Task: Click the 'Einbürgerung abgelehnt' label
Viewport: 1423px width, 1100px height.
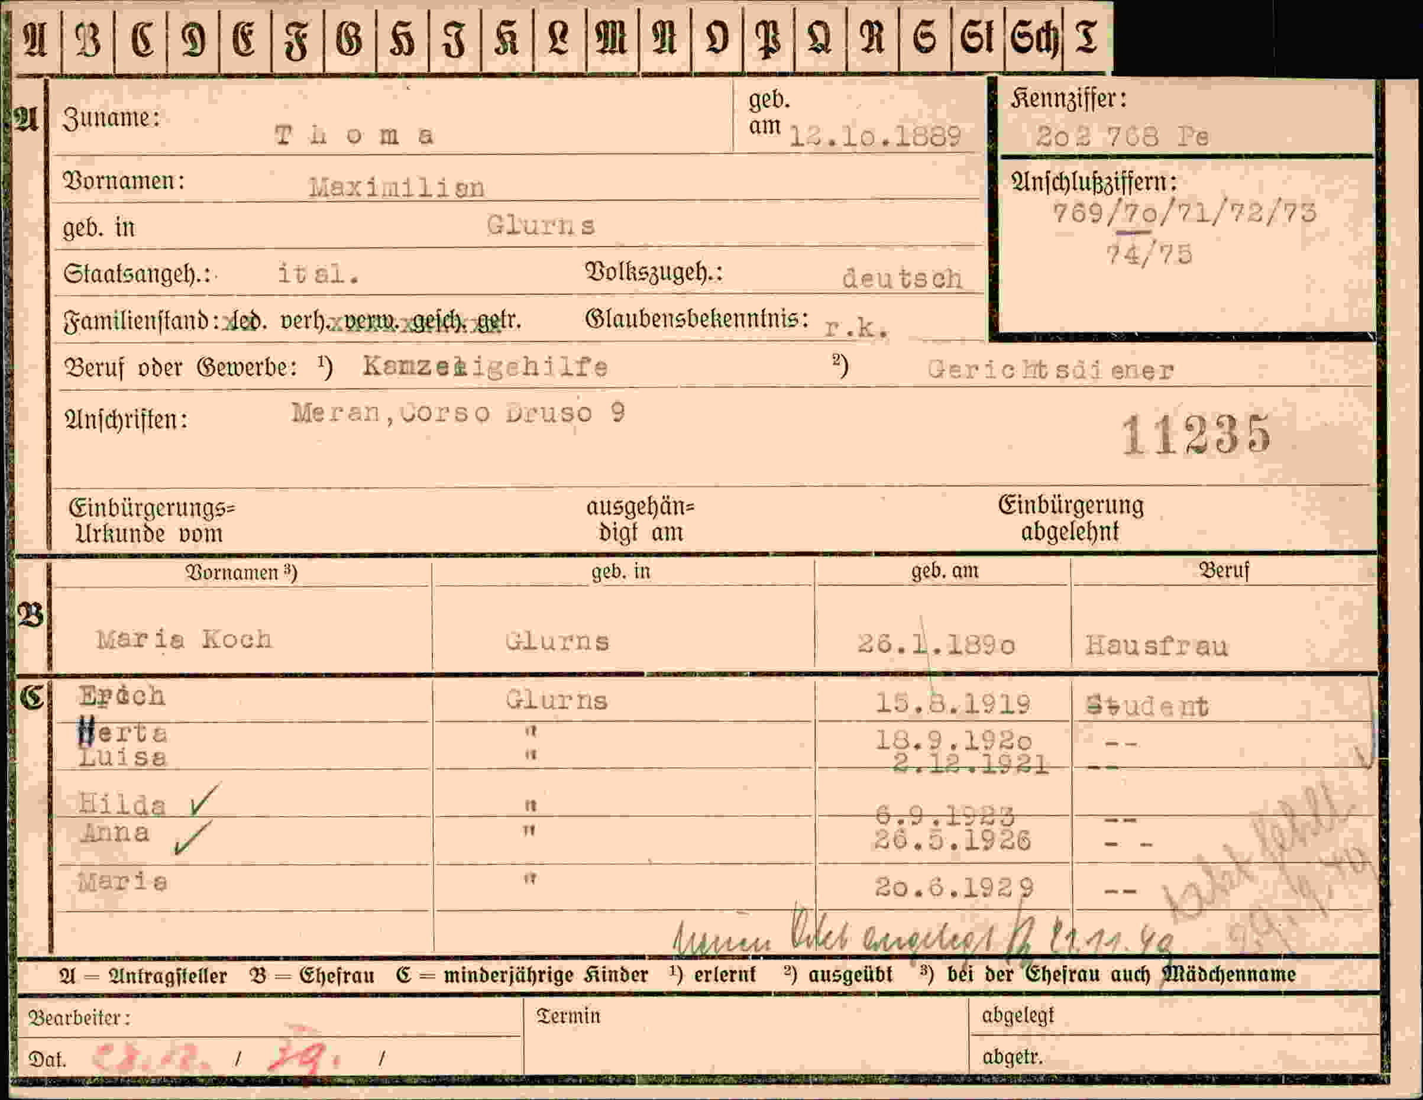Action: [x=1071, y=519]
